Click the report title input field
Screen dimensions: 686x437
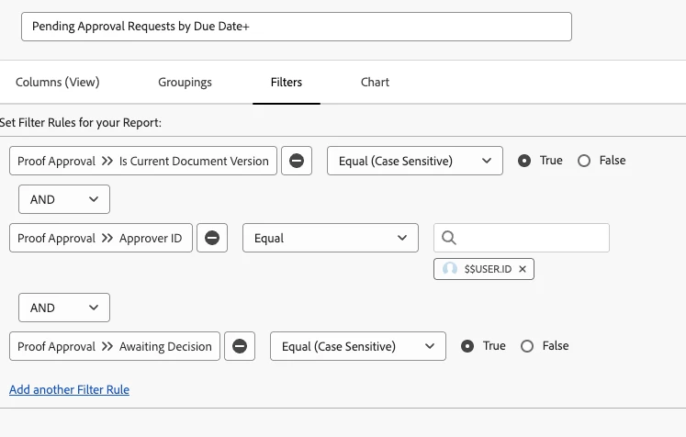(x=296, y=27)
